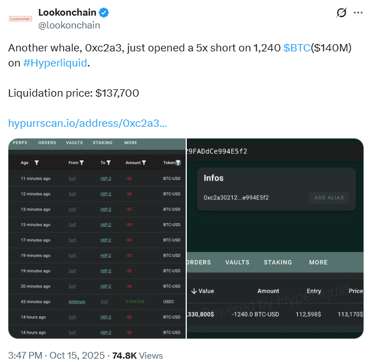Click the Age column filter icon
Viewport: 373px width, 362px height.
coord(36,163)
